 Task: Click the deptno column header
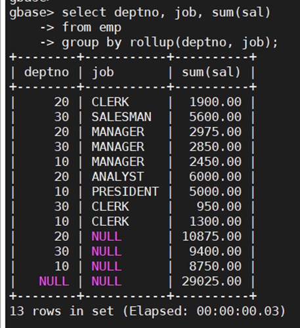point(47,73)
